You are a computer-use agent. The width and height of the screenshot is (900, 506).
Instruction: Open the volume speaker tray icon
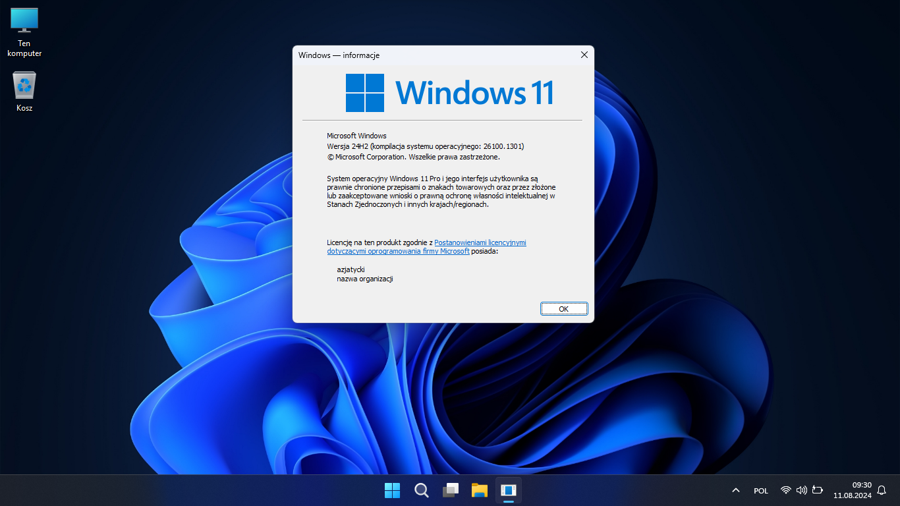click(802, 490)
